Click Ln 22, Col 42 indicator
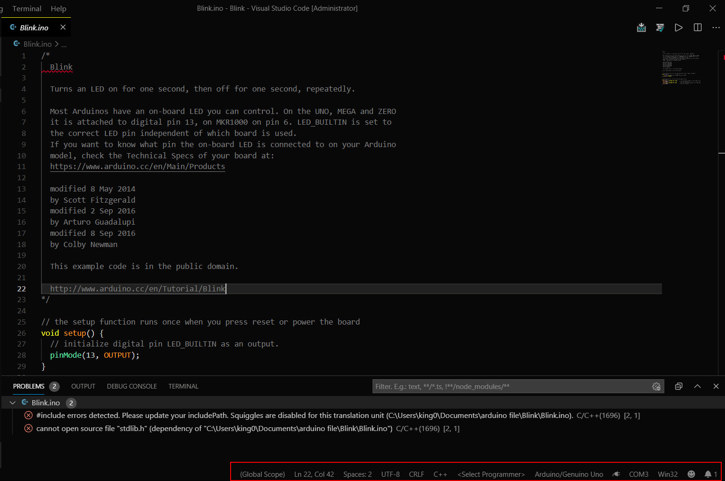Image resolution: width=725 pixels, height=481 pixels. tap(314, 474)
